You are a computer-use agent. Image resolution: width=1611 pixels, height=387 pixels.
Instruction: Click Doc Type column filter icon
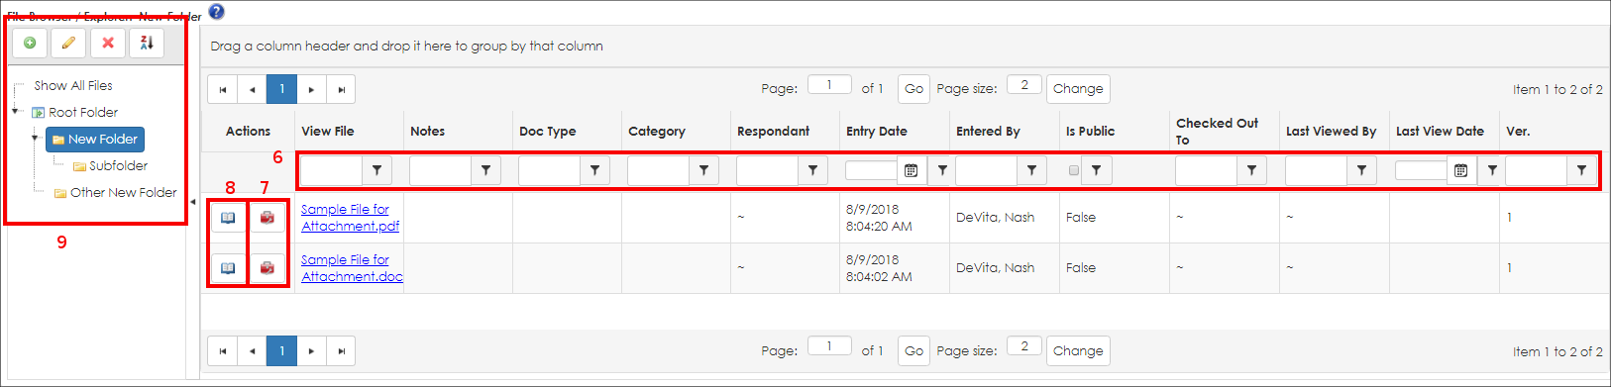594,170
